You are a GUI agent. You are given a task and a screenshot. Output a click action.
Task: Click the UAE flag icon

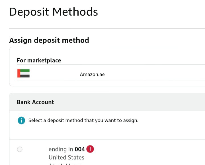[23, 73]
